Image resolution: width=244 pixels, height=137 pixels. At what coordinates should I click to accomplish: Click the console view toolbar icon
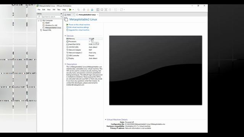(x=116, y=10)
